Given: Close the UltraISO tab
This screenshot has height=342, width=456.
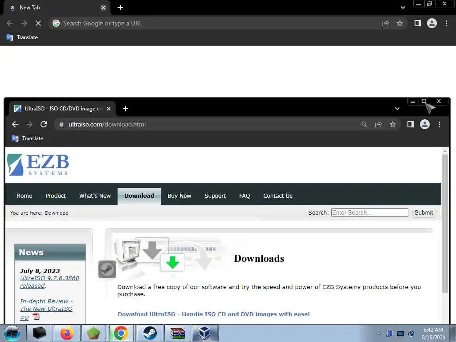Looking at the screenshot, I should pos(109,109).
